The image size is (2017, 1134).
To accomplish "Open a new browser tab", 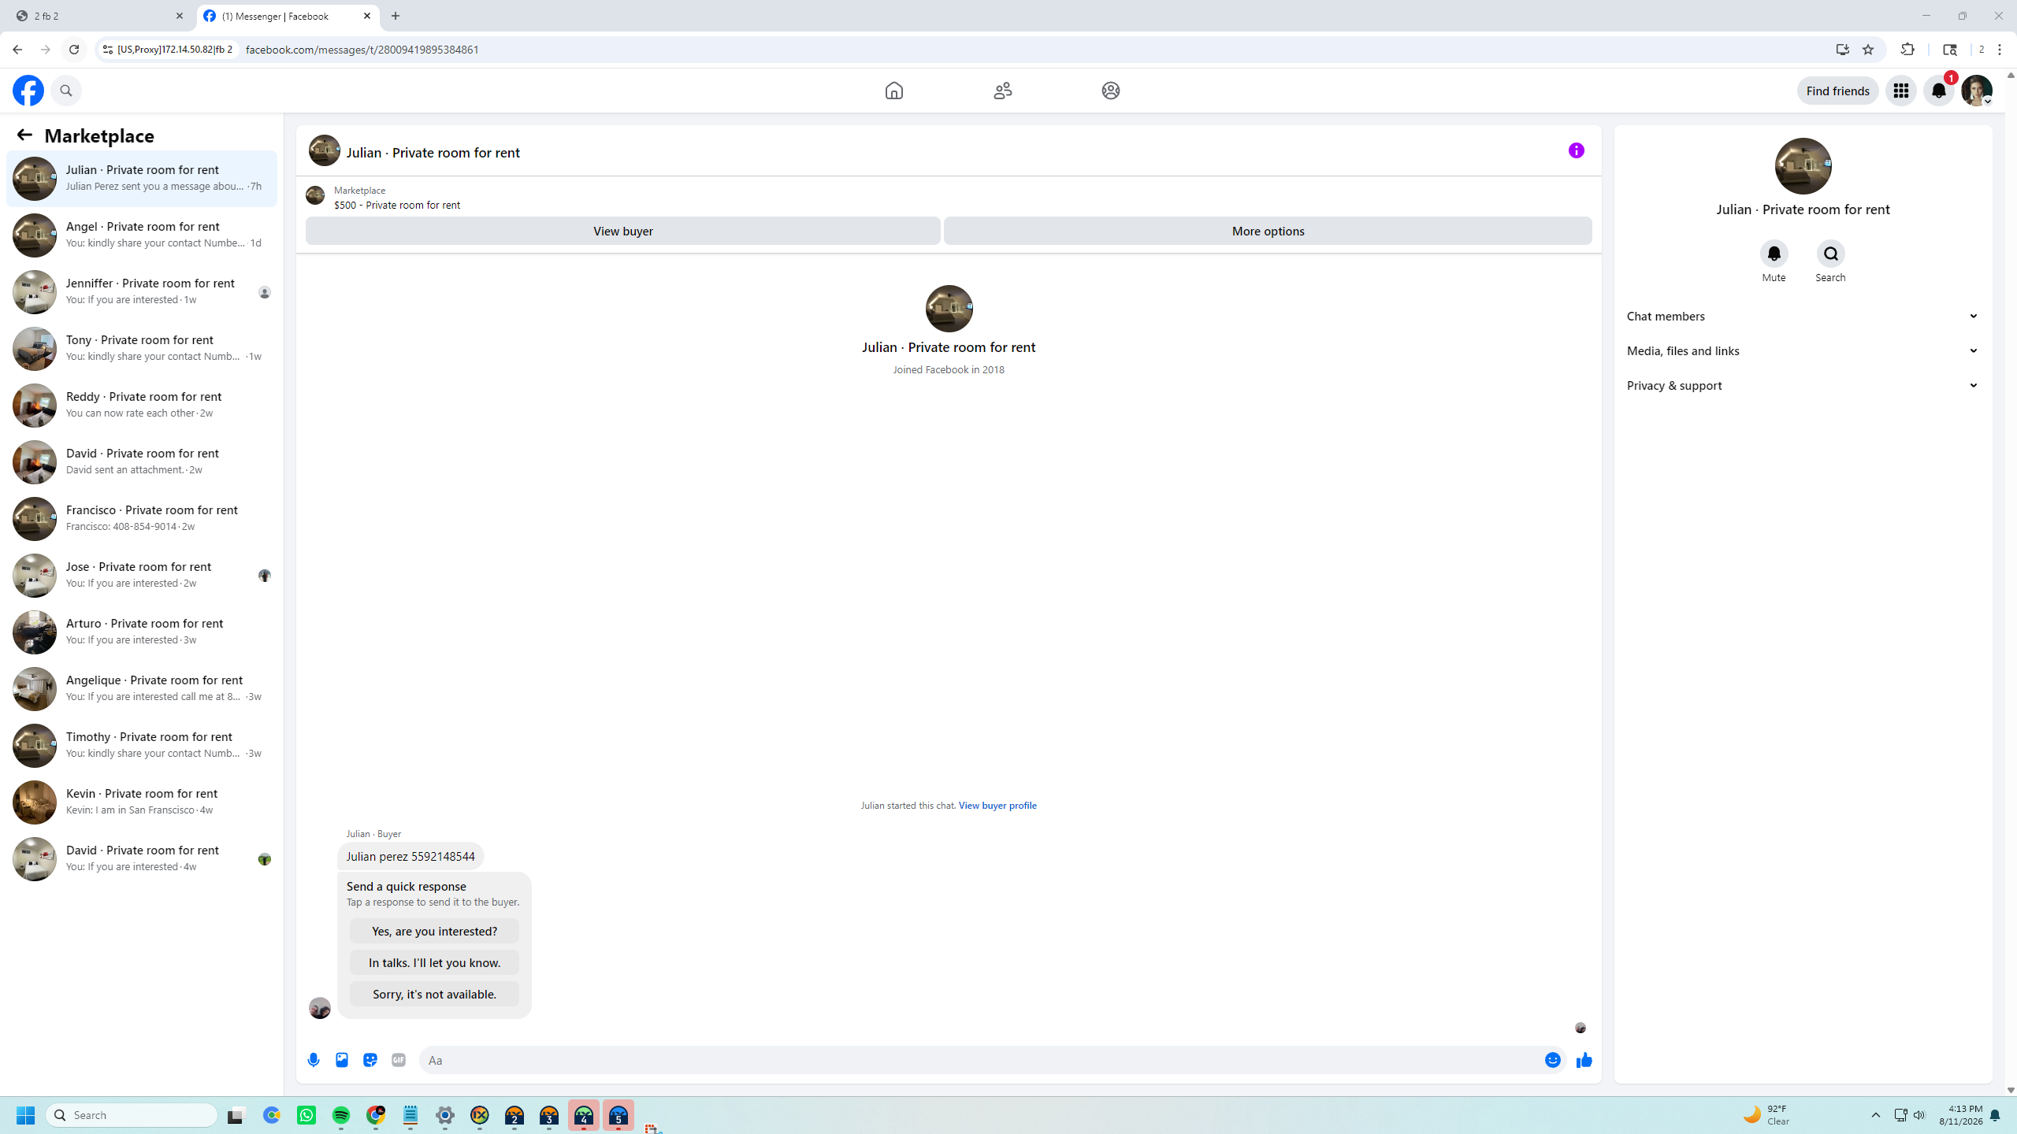I will [x=396, y=16].
